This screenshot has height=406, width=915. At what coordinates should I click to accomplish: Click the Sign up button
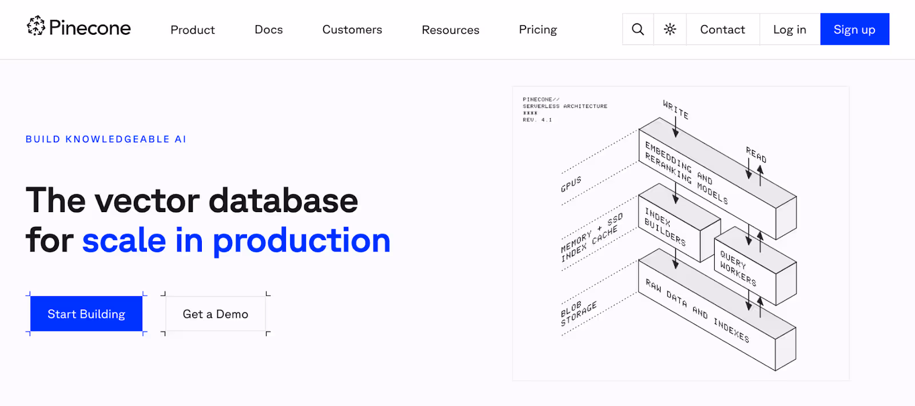coord(854,29)
